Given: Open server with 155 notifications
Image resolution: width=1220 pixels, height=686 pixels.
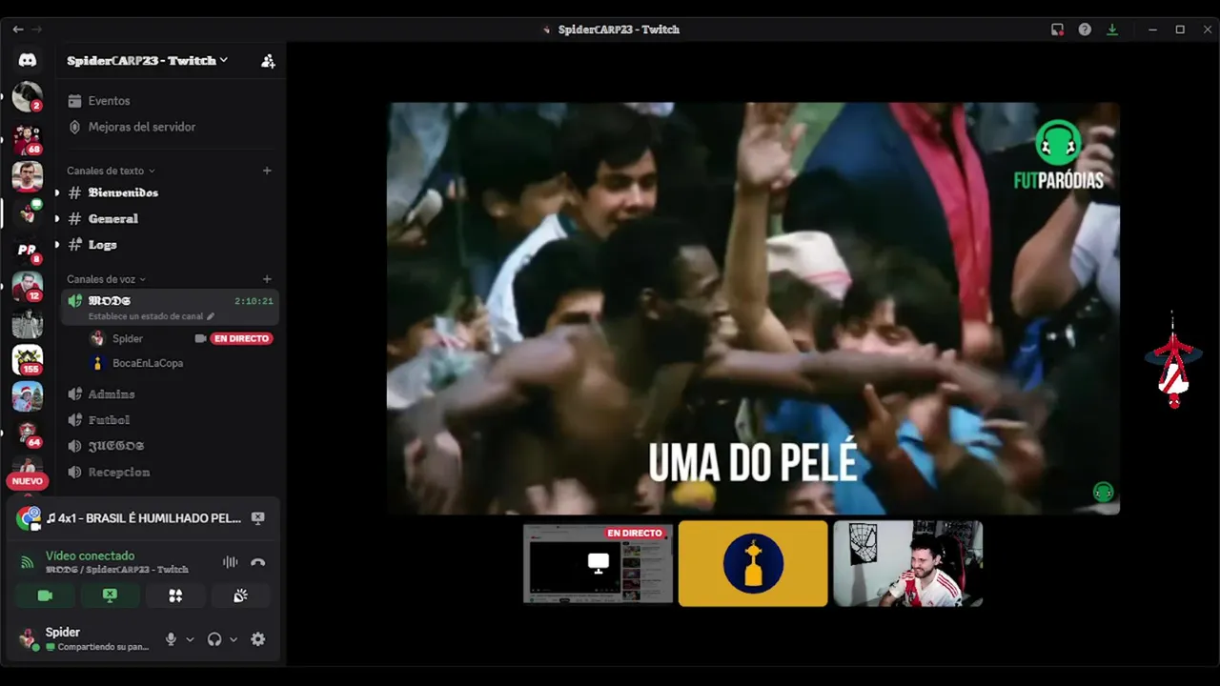Looking at the screenshot, I should pos(28,360).
